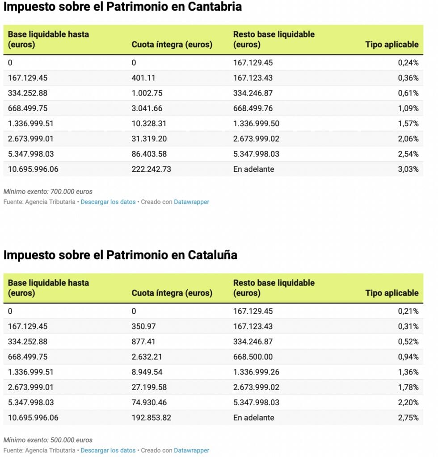
Task: Click 'Datawrapper' link under Cataluña table
Action: point(191,450)
